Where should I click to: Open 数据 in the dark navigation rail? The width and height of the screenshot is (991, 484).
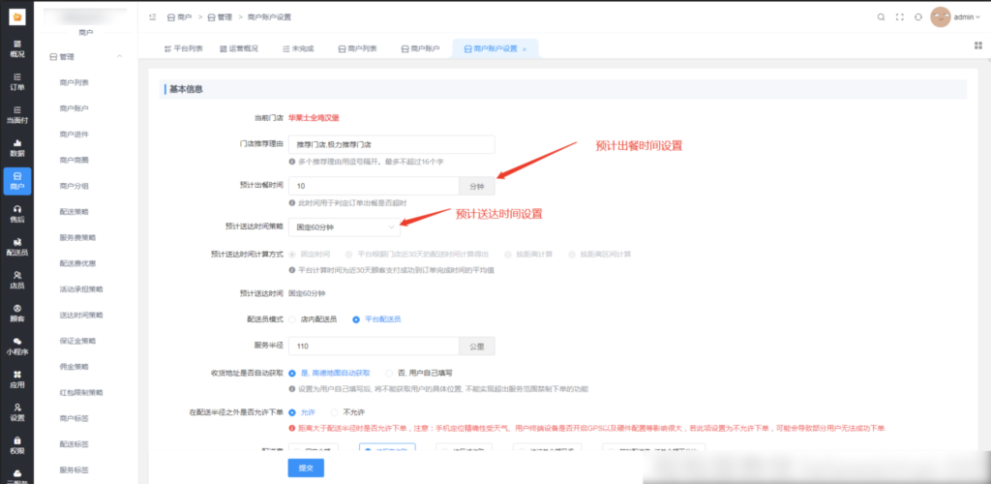click(17, 148)
